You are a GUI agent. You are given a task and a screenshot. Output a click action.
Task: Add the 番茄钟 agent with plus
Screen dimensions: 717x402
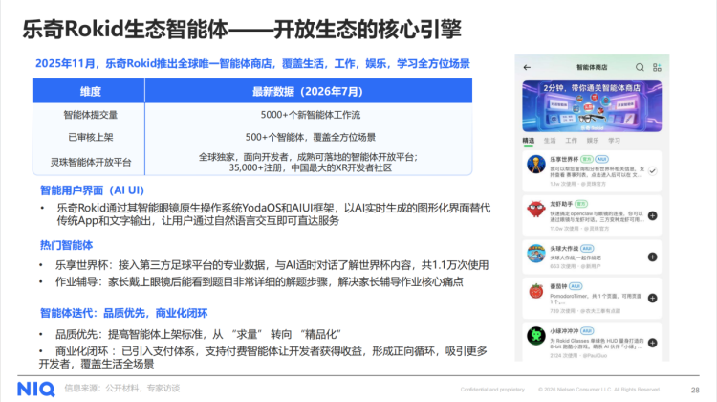click(653, 298)
